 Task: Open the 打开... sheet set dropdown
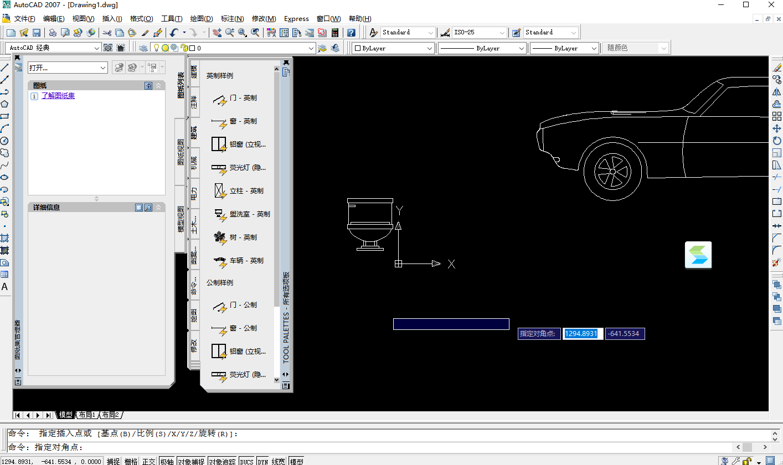68,68
